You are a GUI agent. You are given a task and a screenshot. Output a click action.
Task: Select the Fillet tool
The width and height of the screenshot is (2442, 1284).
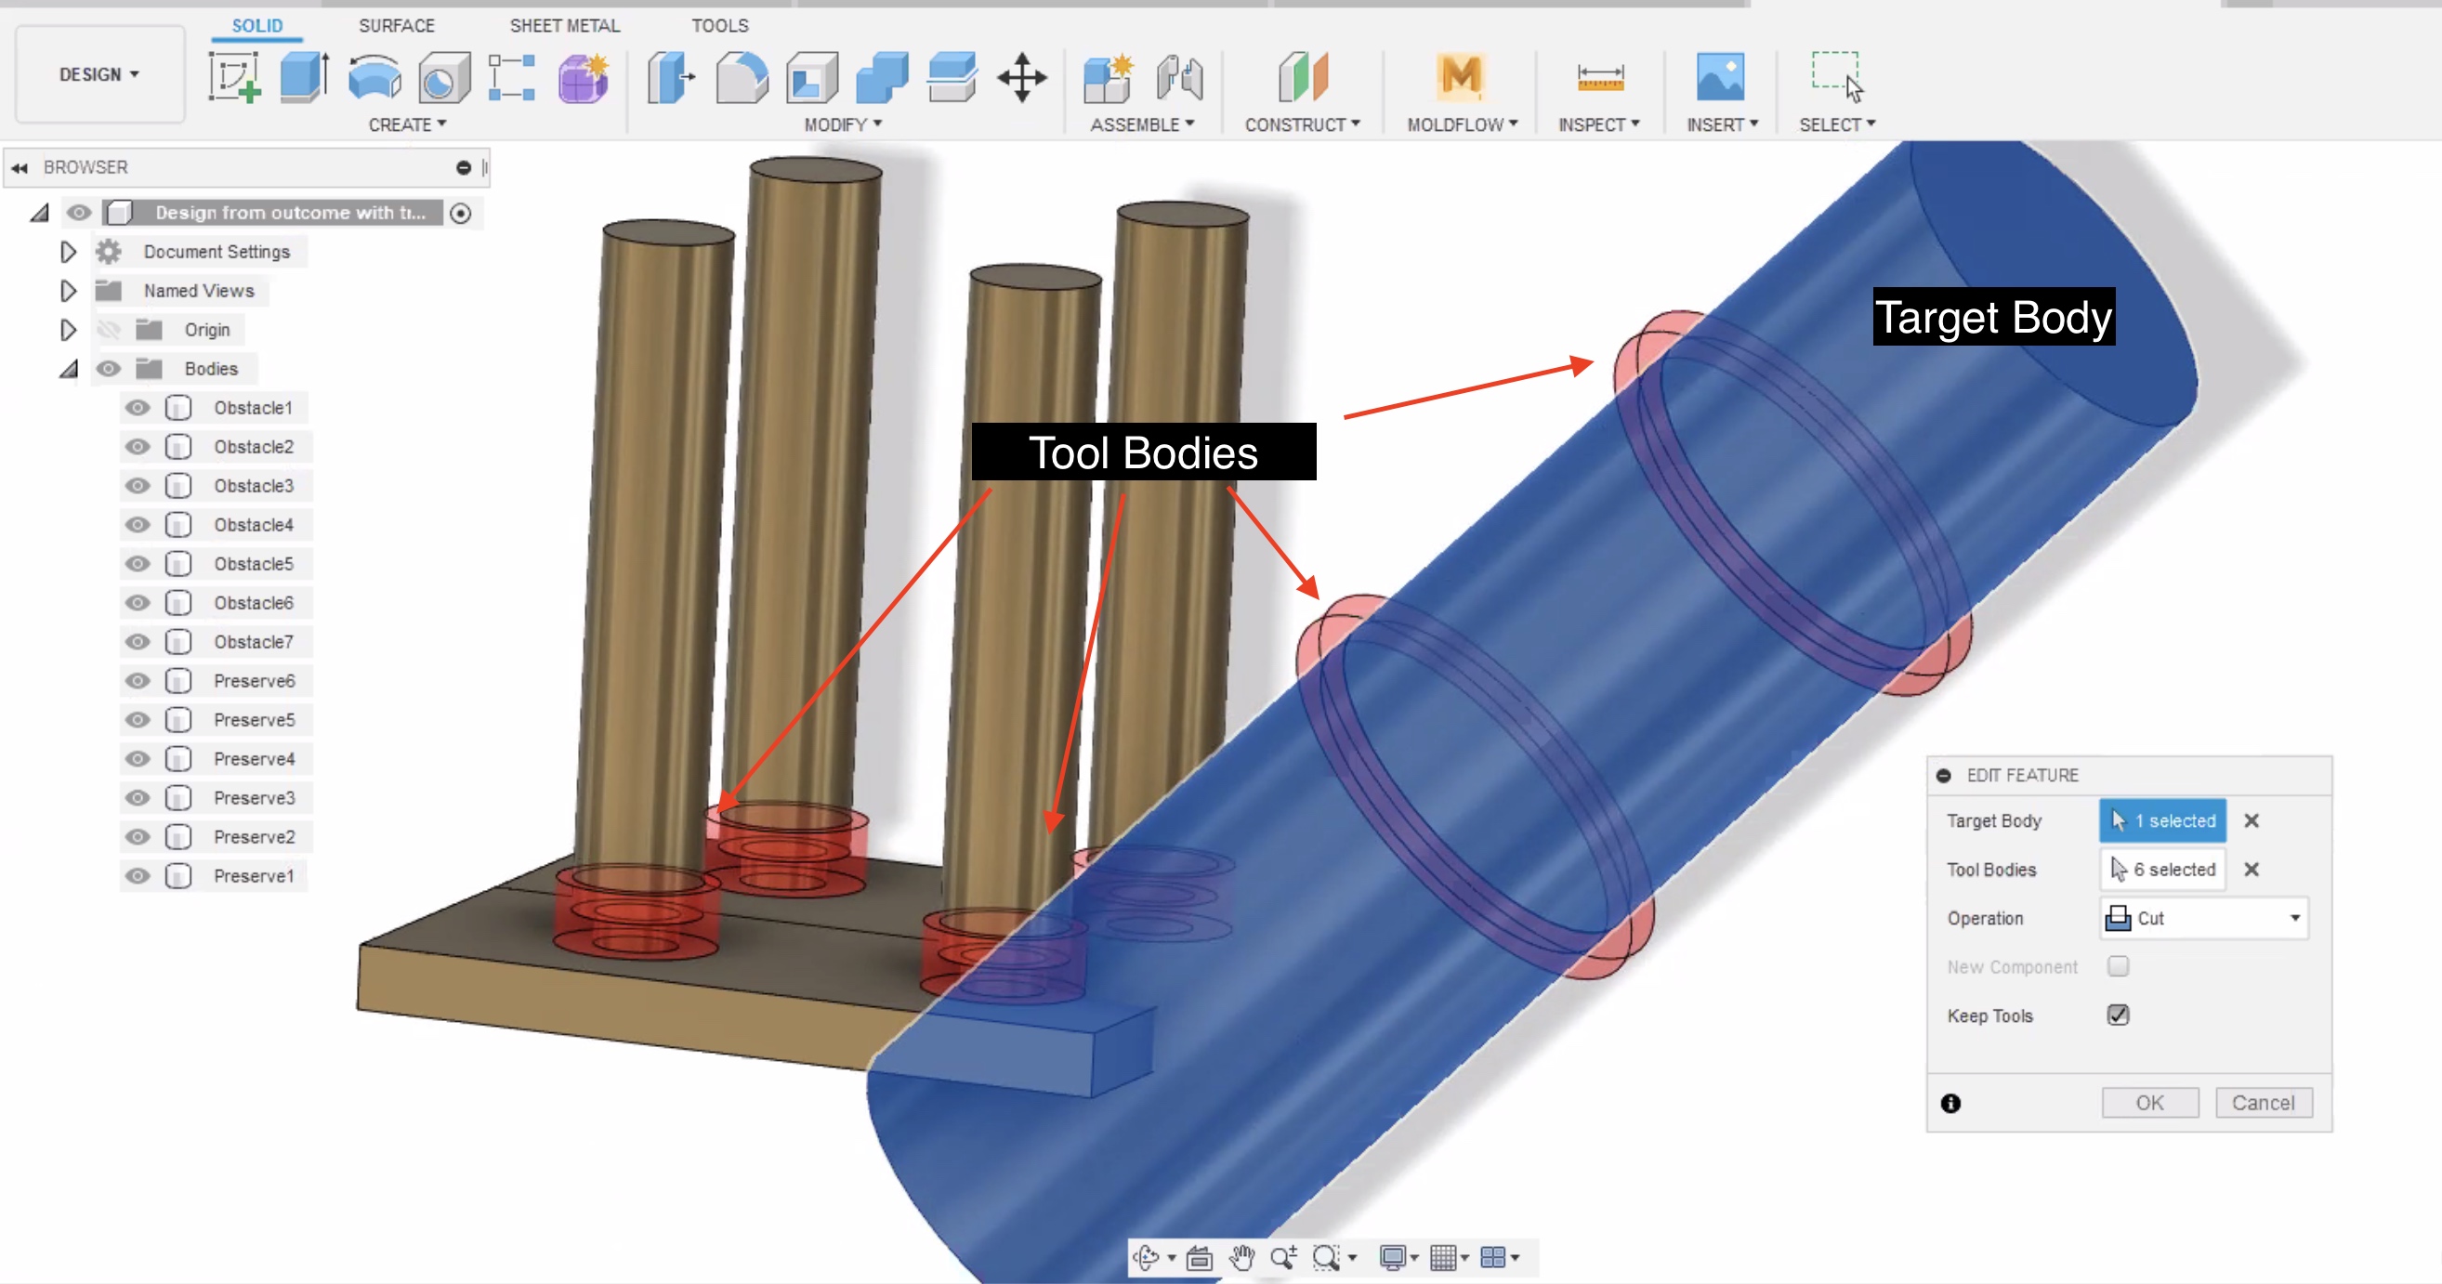coord(742,78)
